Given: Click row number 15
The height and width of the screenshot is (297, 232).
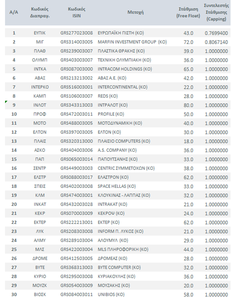Looking at the screenshot, I should [14, 159].
